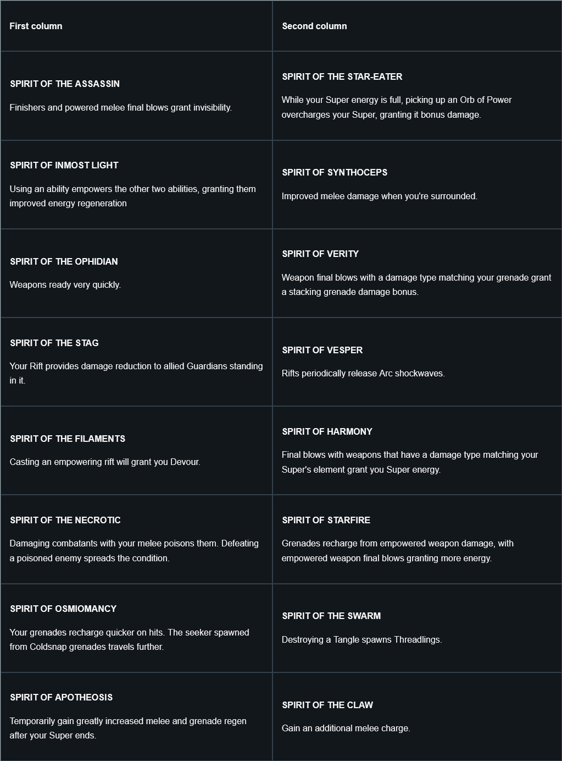The image size is (562, 761).
Task: Click the Spirit of Osmiomancy title
Action: 63,609
